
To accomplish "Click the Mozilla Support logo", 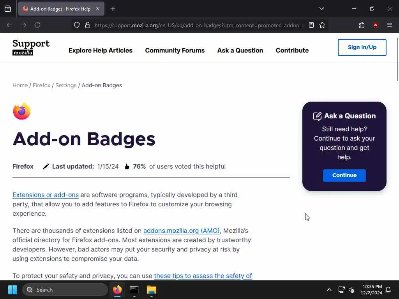I will coord(31,47).
